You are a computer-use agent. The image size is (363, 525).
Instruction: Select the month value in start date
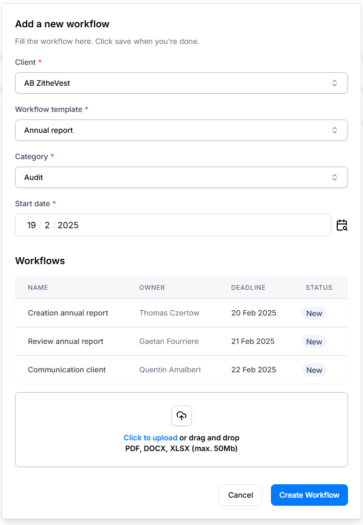coord(47,225)
